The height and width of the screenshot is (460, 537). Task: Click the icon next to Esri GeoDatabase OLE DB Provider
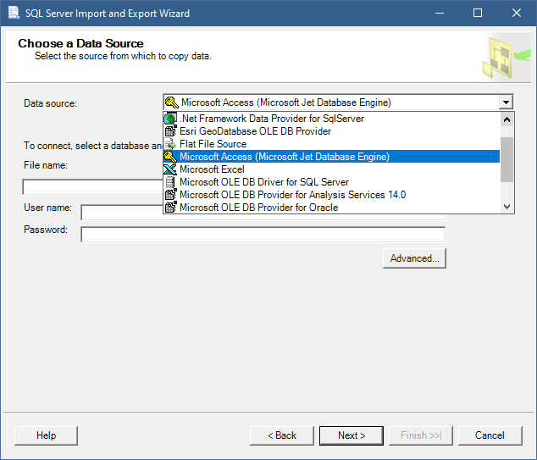[x=170, y=131]
